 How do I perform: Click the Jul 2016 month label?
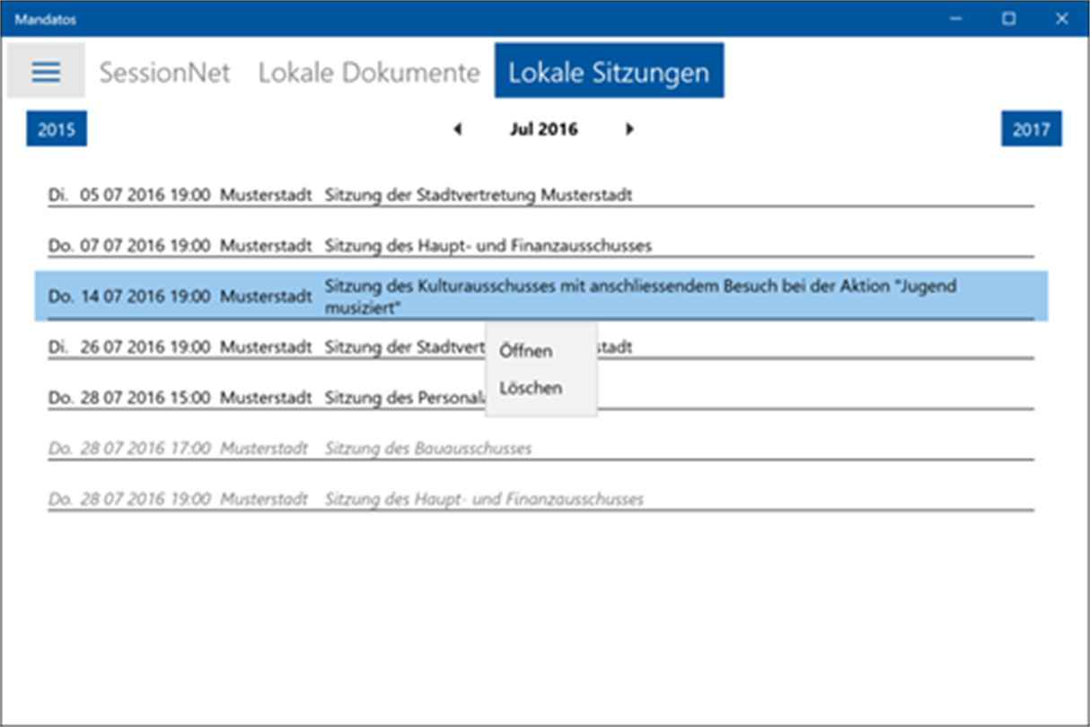543,129
